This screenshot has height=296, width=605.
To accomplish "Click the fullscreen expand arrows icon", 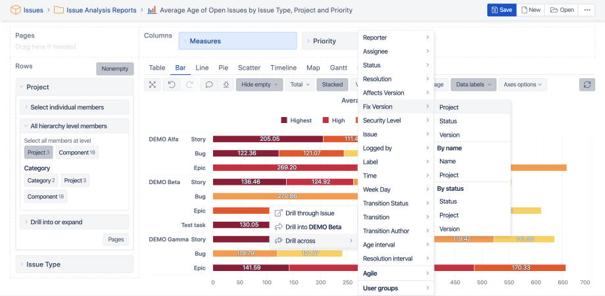I will coord(153,84).
